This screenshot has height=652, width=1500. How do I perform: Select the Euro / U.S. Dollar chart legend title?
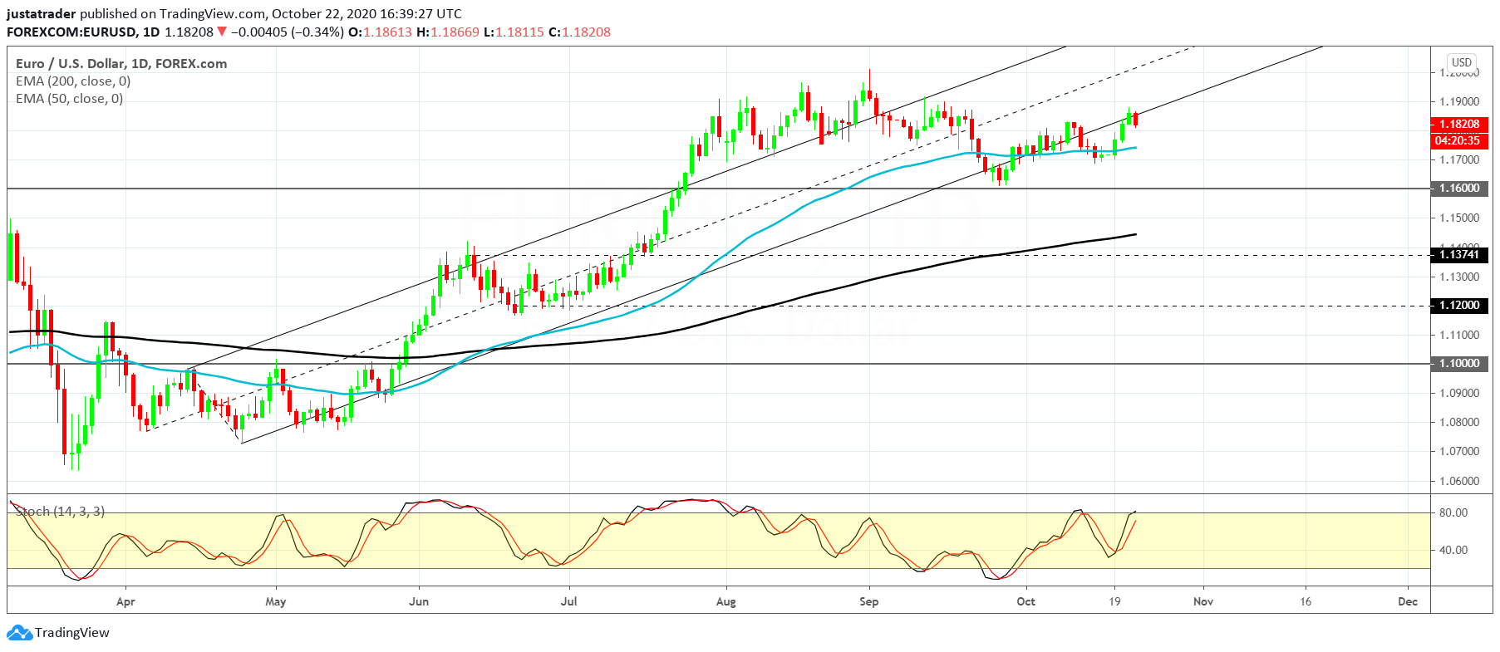(121, 63)
